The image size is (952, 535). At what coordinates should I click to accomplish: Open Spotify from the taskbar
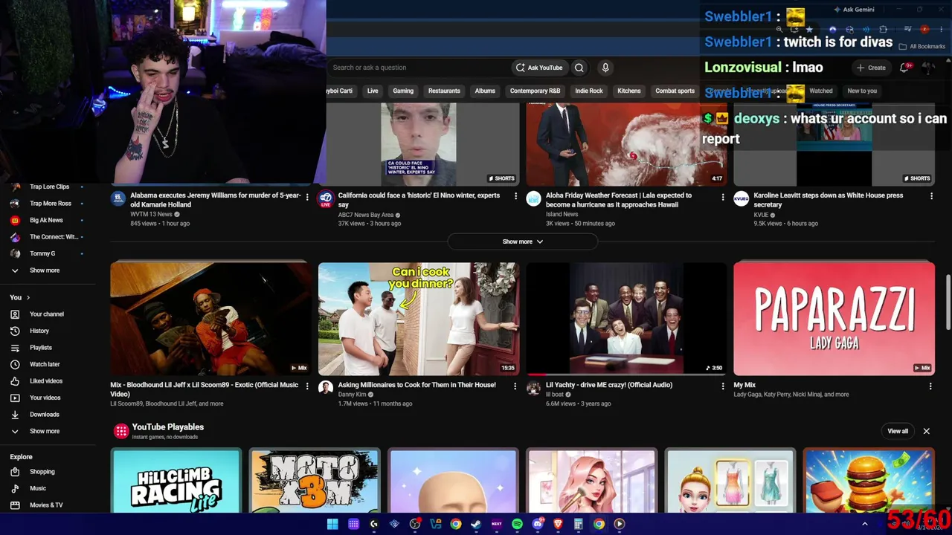click(517, 524)
